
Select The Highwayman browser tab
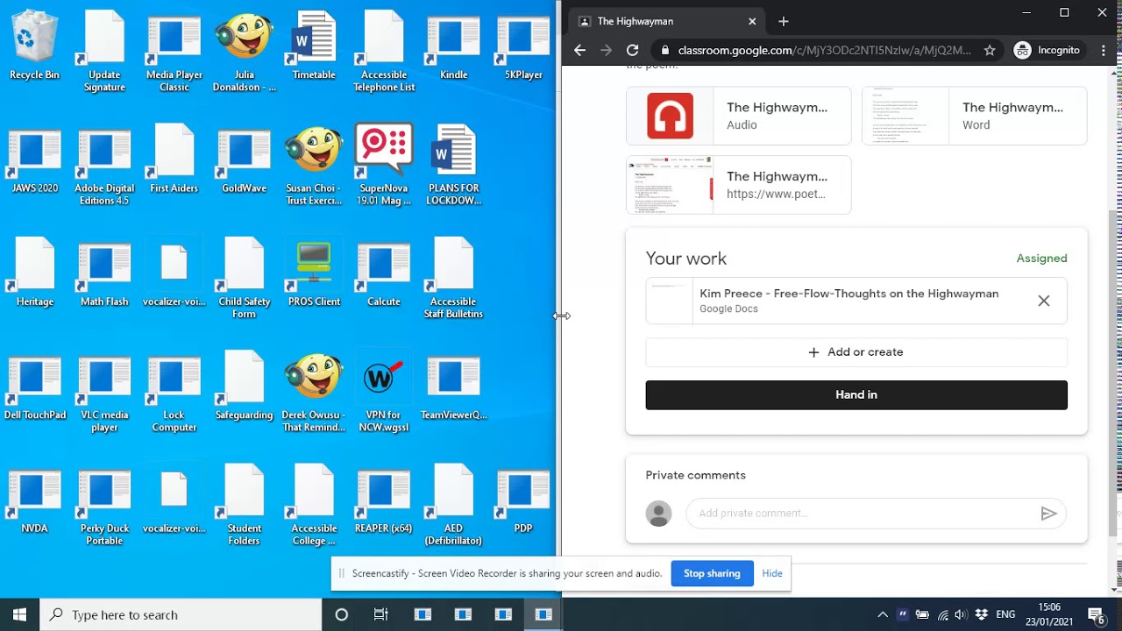tap(668, 21)
